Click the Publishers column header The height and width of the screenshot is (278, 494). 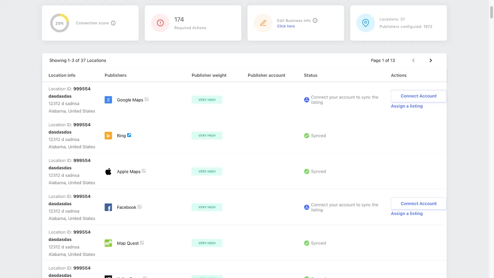click(115, 75)
